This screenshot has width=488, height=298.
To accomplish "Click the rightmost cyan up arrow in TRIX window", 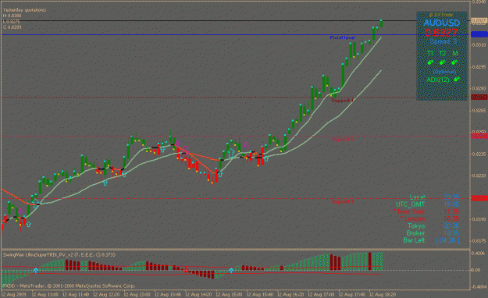I will 231,271.
